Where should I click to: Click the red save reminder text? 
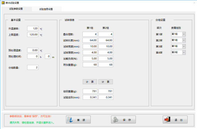pos(30,116)
